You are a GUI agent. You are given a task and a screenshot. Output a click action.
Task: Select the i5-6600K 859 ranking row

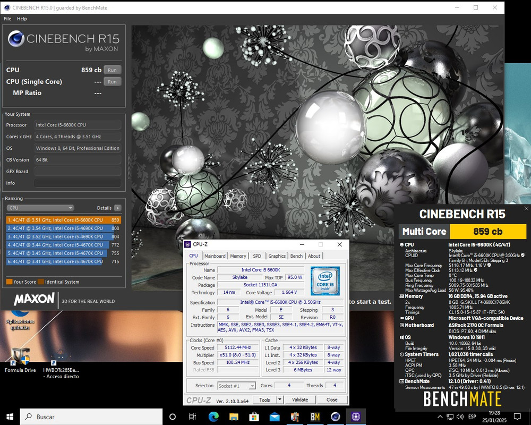coord(63,220)
